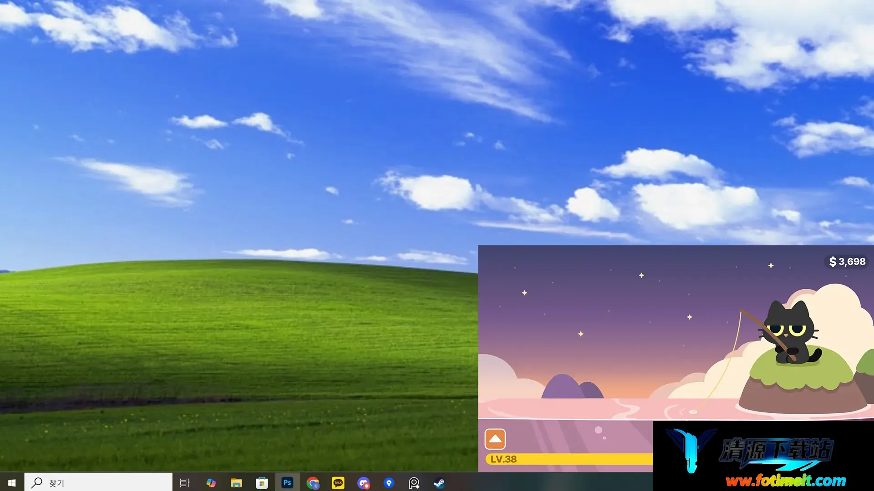Image resolution: width=874 pixels, height=491 pixels.
Task: Switch to Photoshop in the taskbar
Action: [287, 483]
